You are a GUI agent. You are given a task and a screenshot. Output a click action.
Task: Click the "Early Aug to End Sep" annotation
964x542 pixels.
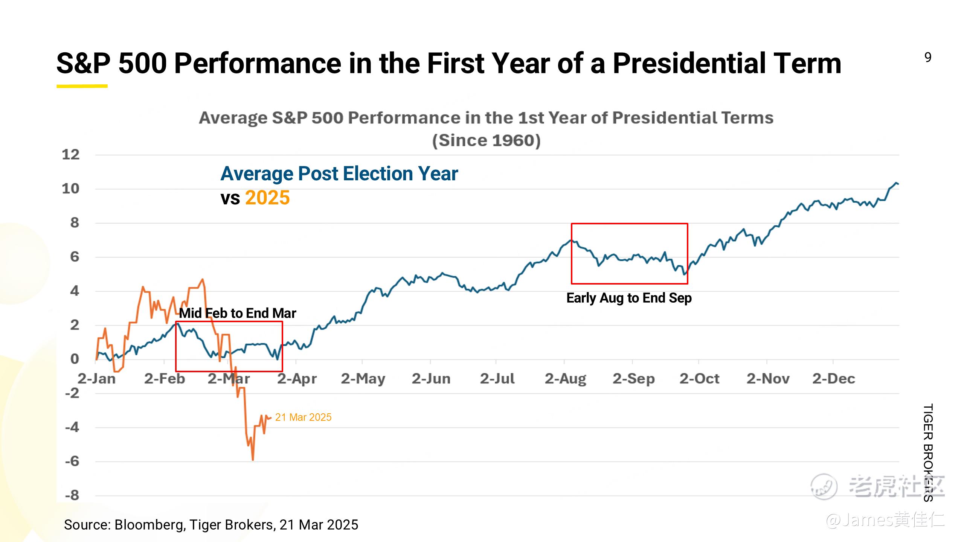click(x=629, y=298)
